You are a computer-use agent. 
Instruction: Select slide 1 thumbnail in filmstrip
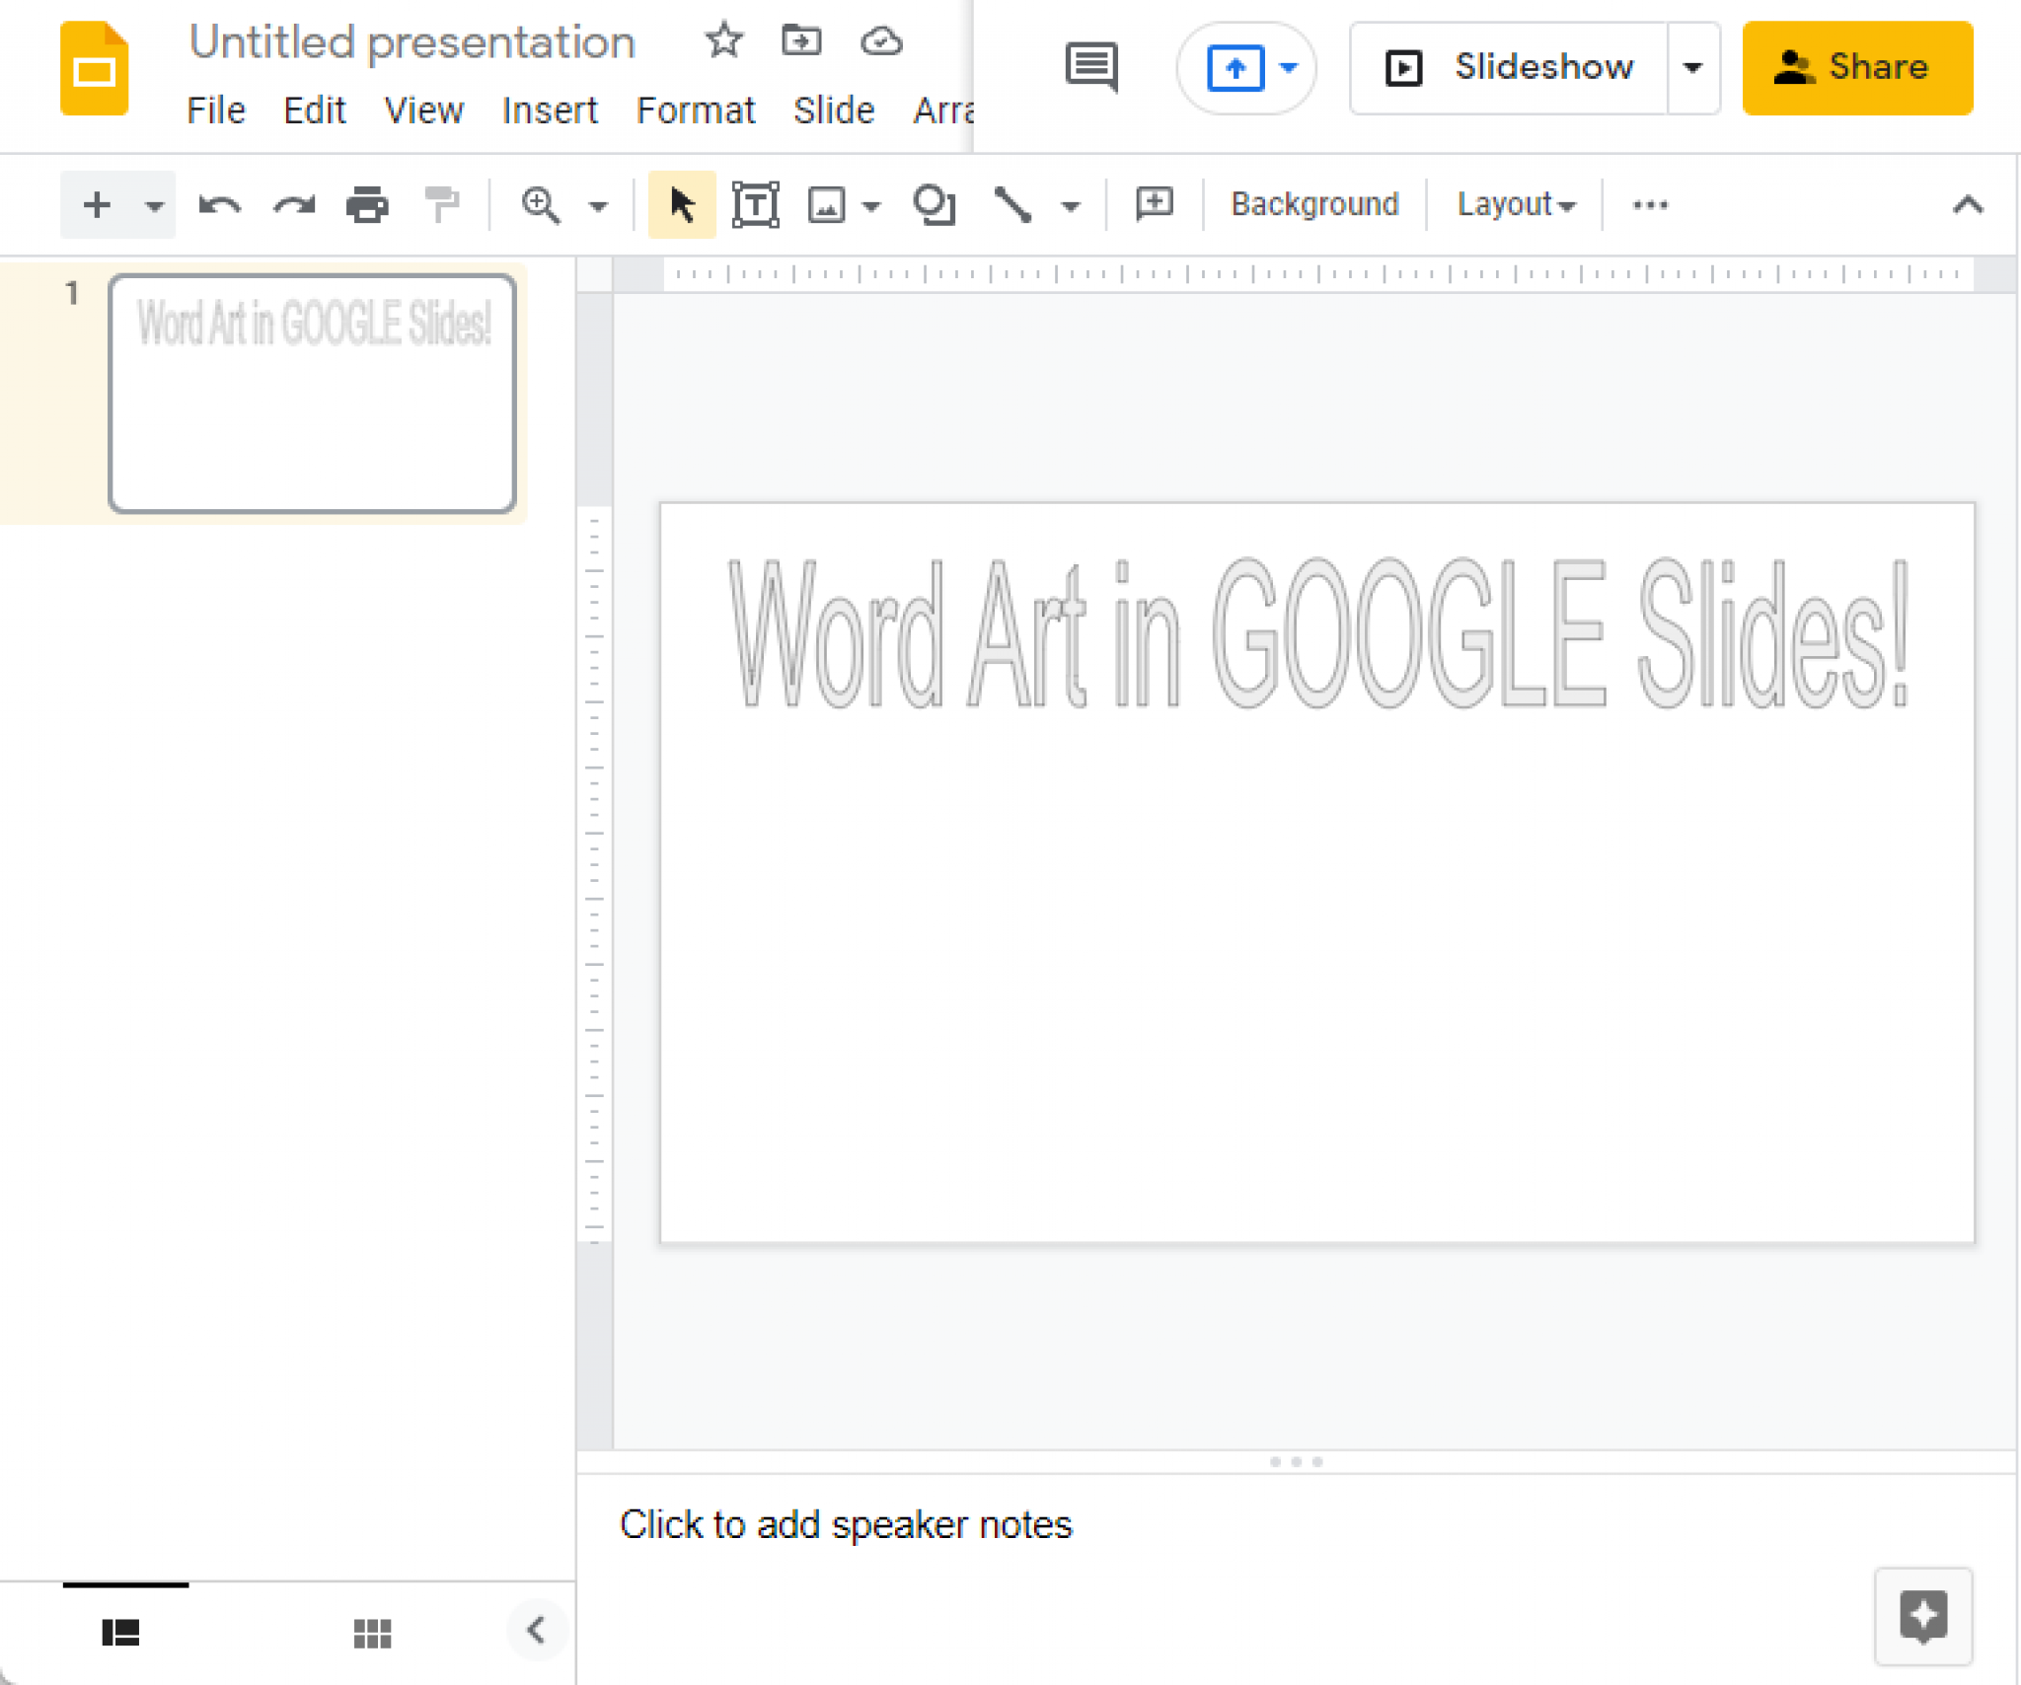pos(312,393)
